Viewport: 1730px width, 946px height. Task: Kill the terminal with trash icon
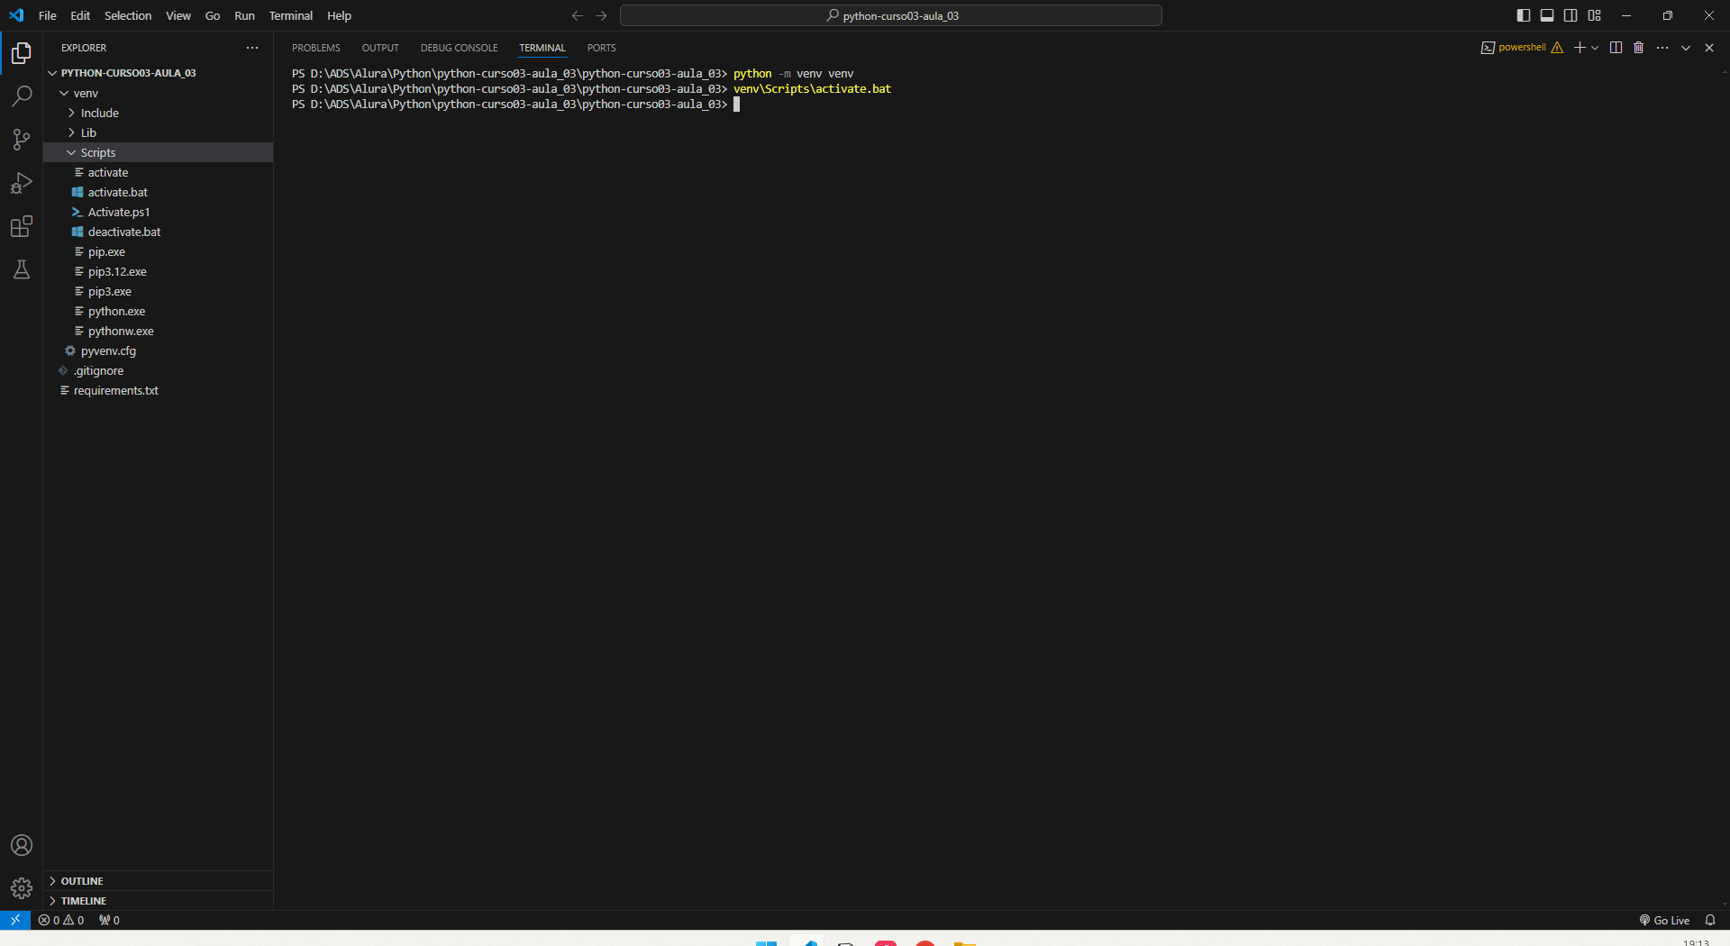[1639, 48]
